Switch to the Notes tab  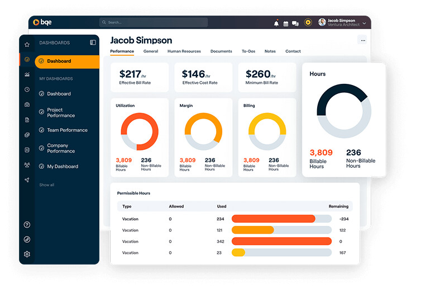click(270, 51)
